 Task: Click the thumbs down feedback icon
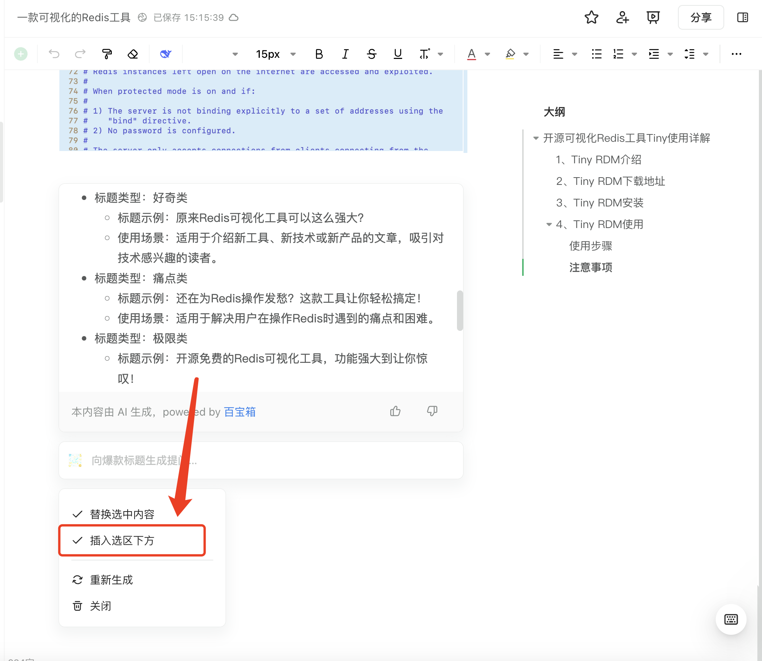coord(432,411)
